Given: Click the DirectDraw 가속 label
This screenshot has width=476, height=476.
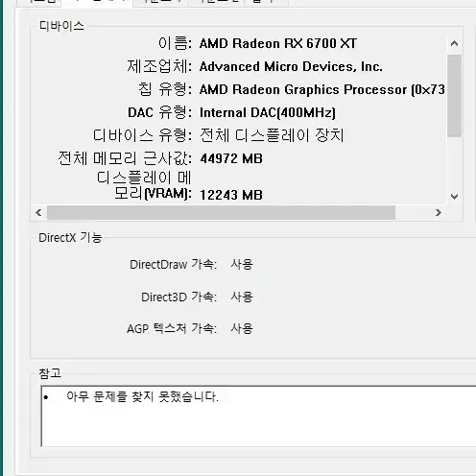Looking at the screenshot, I should tap(173, 265).
